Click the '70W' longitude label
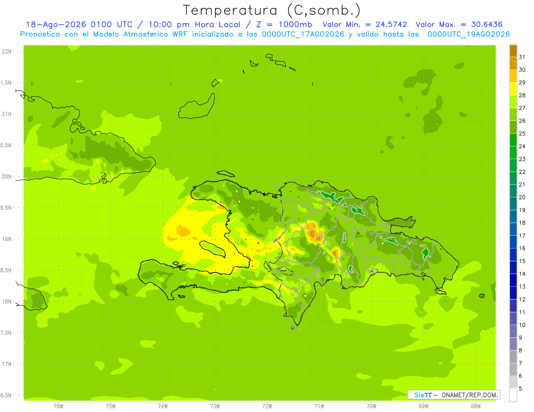Screen dimensions: 534x412 point(371,406)
